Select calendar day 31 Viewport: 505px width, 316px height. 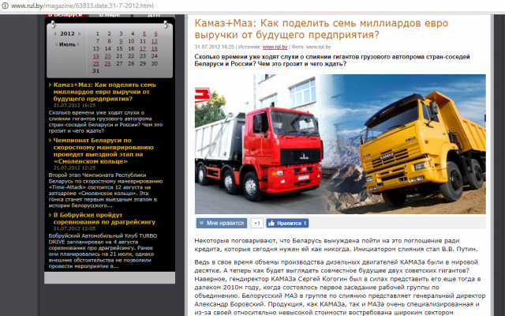click(96, 71)
